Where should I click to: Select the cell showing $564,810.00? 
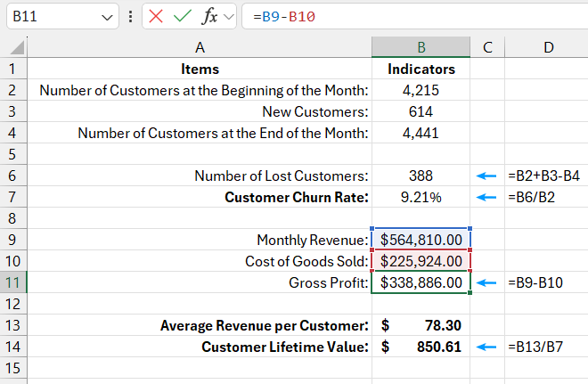point(421,240)
